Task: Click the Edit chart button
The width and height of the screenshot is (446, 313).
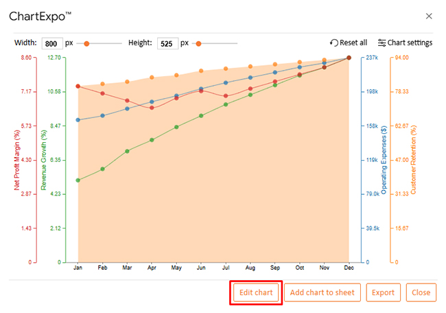Action: [x=256, y=292]
